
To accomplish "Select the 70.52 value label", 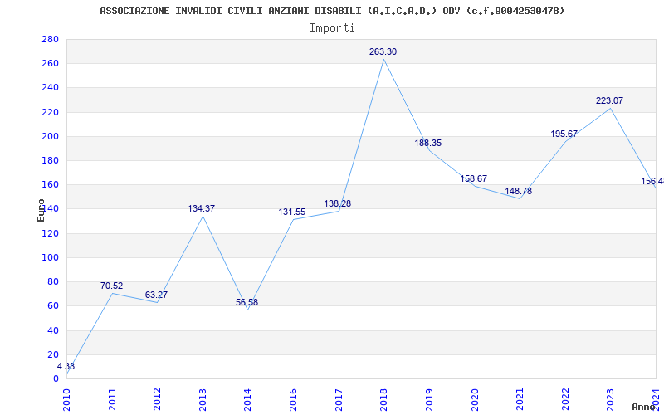I will pyautogui.click(x=111, y=286).
